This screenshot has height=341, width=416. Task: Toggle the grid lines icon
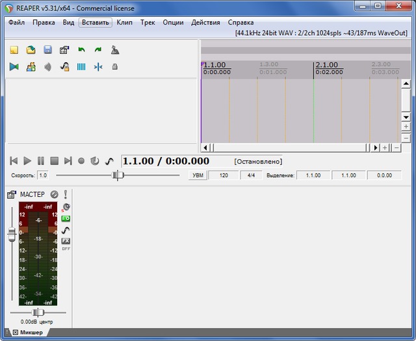(81, 66)
